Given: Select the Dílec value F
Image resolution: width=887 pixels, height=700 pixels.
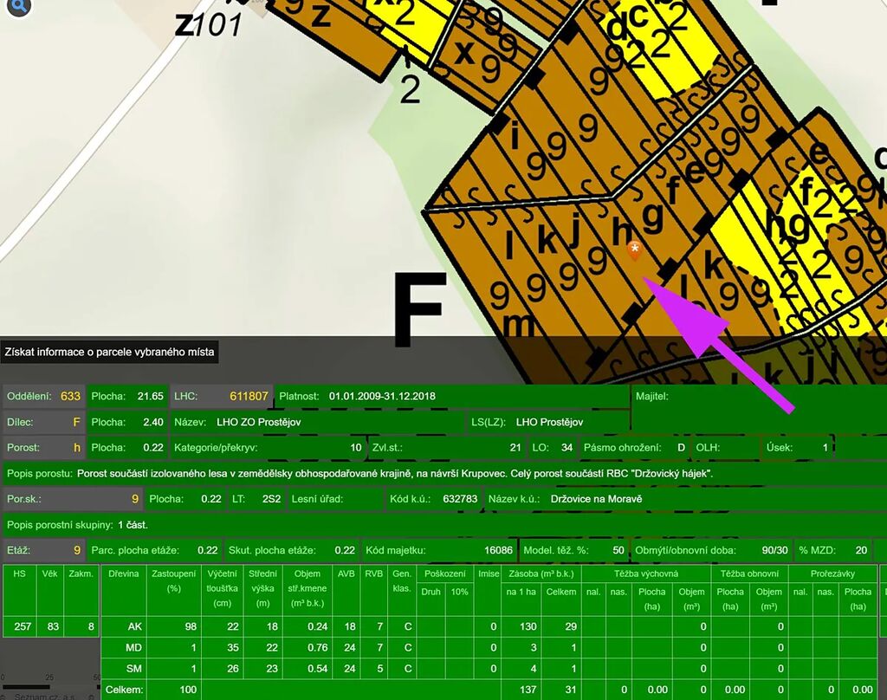Looking at the screenshot, I should (x=76, y=422).
